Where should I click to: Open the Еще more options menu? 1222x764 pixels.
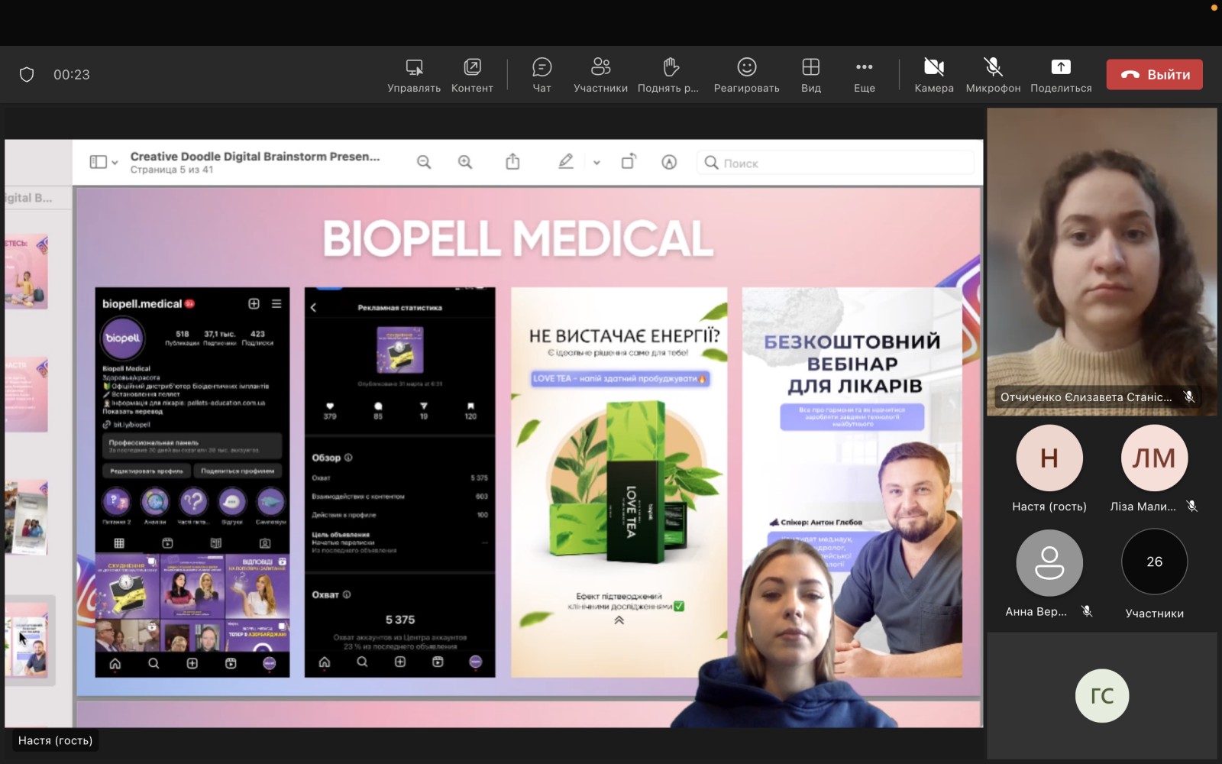[865, 75]
